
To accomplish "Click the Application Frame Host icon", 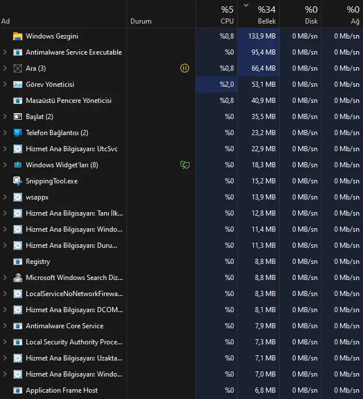I will pyautogui.click(x=18, y=390).
